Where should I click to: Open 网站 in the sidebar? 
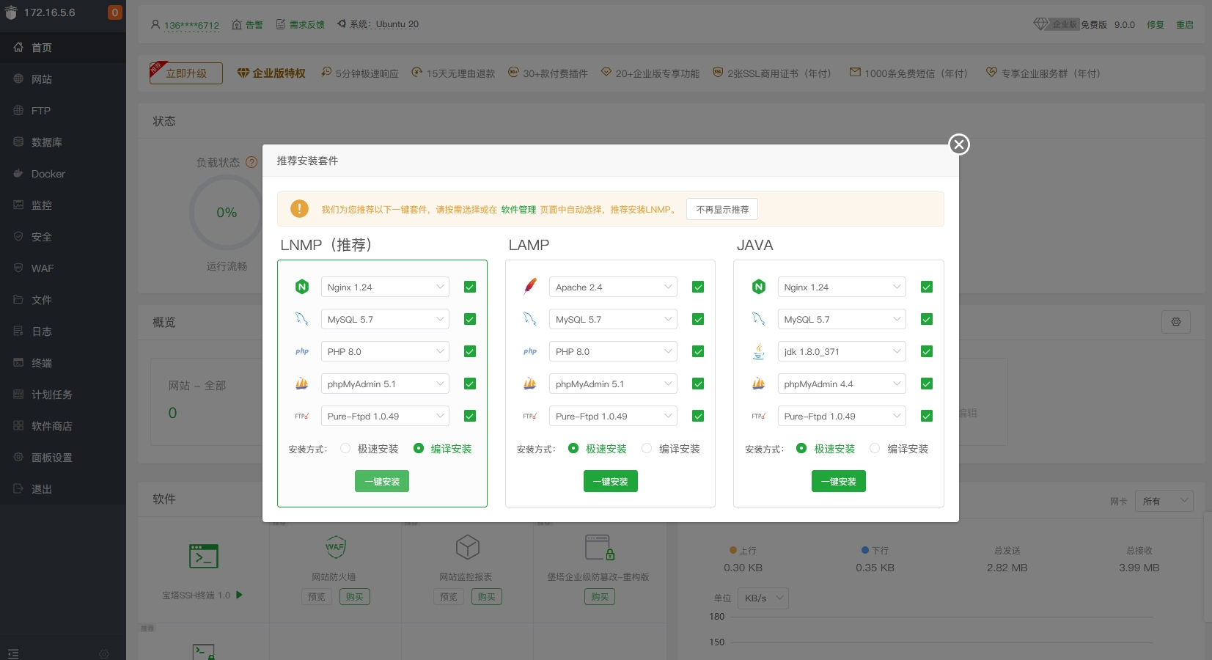[x=63, y=79]
